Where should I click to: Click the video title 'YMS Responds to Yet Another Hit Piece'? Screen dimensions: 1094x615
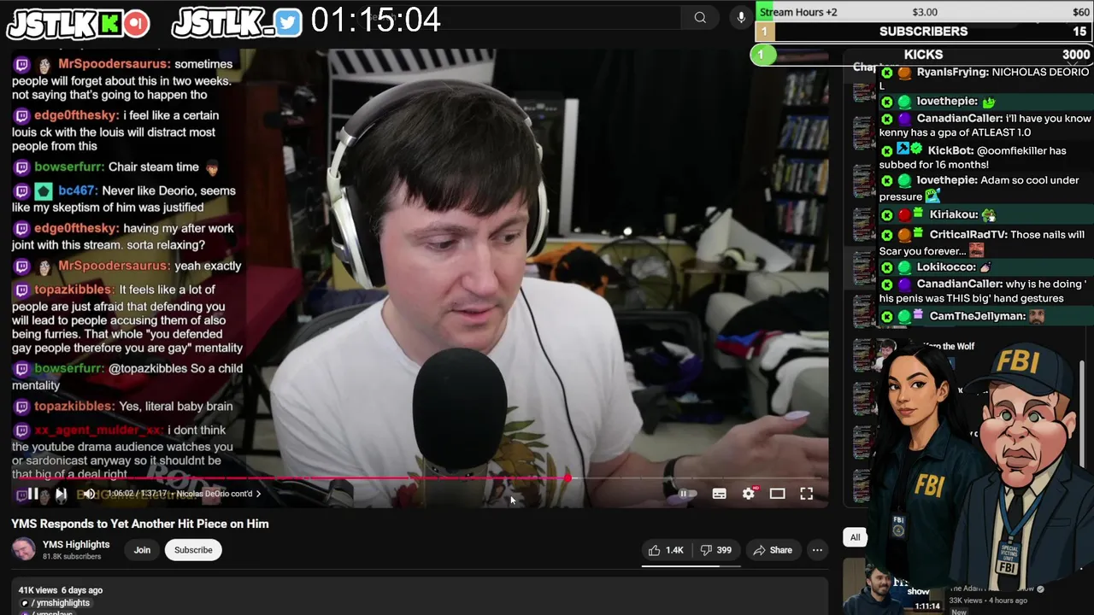(140, 524)
